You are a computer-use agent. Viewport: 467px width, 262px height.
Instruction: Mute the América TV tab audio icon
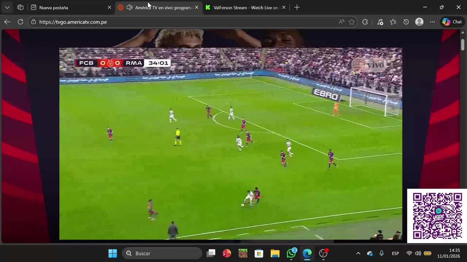[x=130, y=7]
